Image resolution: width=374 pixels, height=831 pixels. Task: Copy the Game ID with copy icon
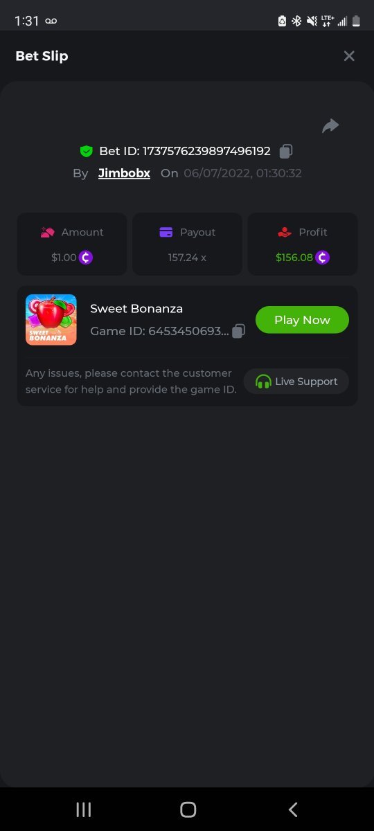coord(238,331)
